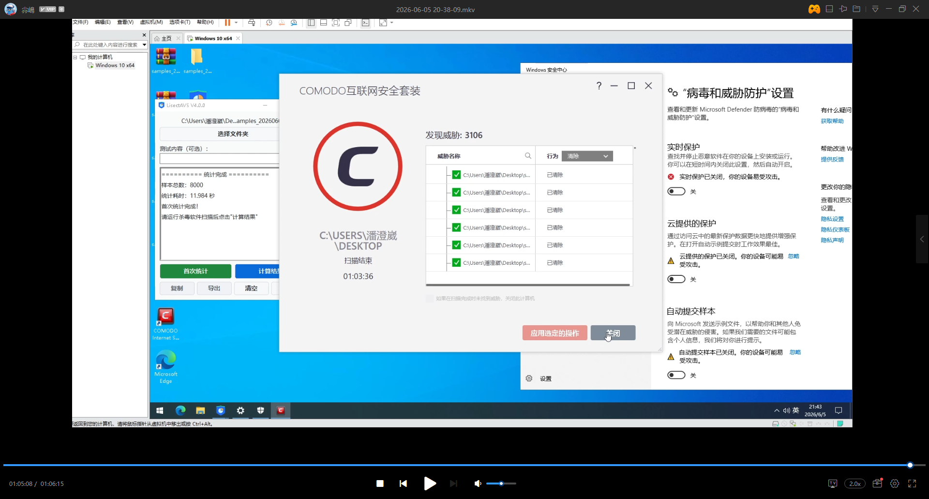Toggle real-time protection switch

point(676,191)
